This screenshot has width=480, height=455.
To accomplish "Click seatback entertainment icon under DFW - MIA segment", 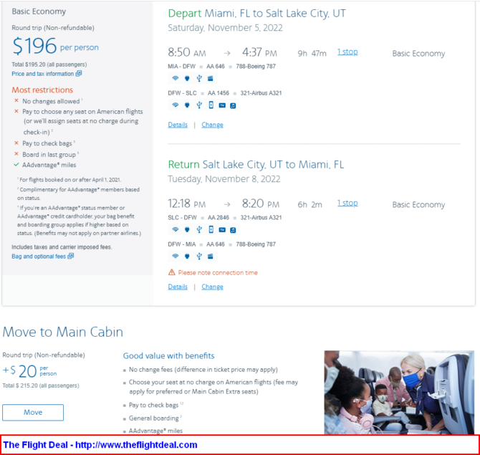I will coord(211,256).
